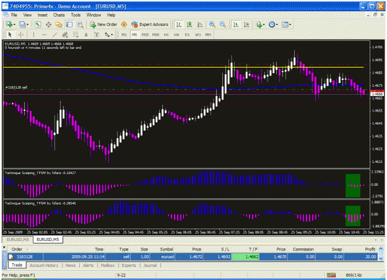Set timeframe to H1

(x=166, y=35)
